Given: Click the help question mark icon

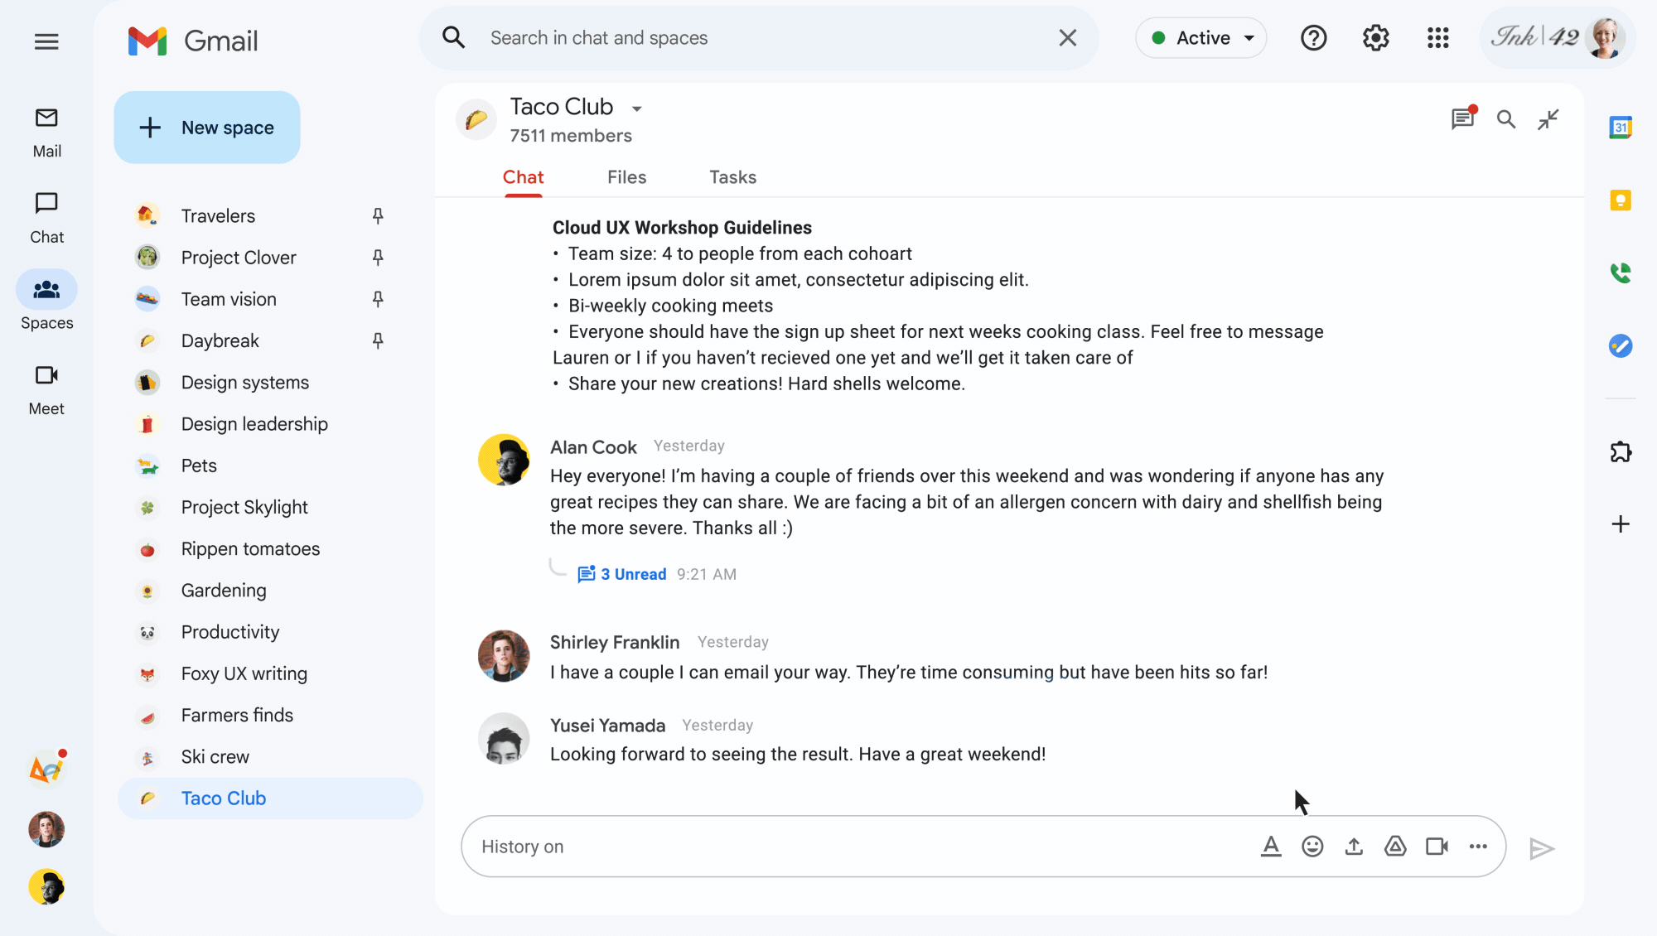Looking at the screenshot, I should (x=1316, y=37).
